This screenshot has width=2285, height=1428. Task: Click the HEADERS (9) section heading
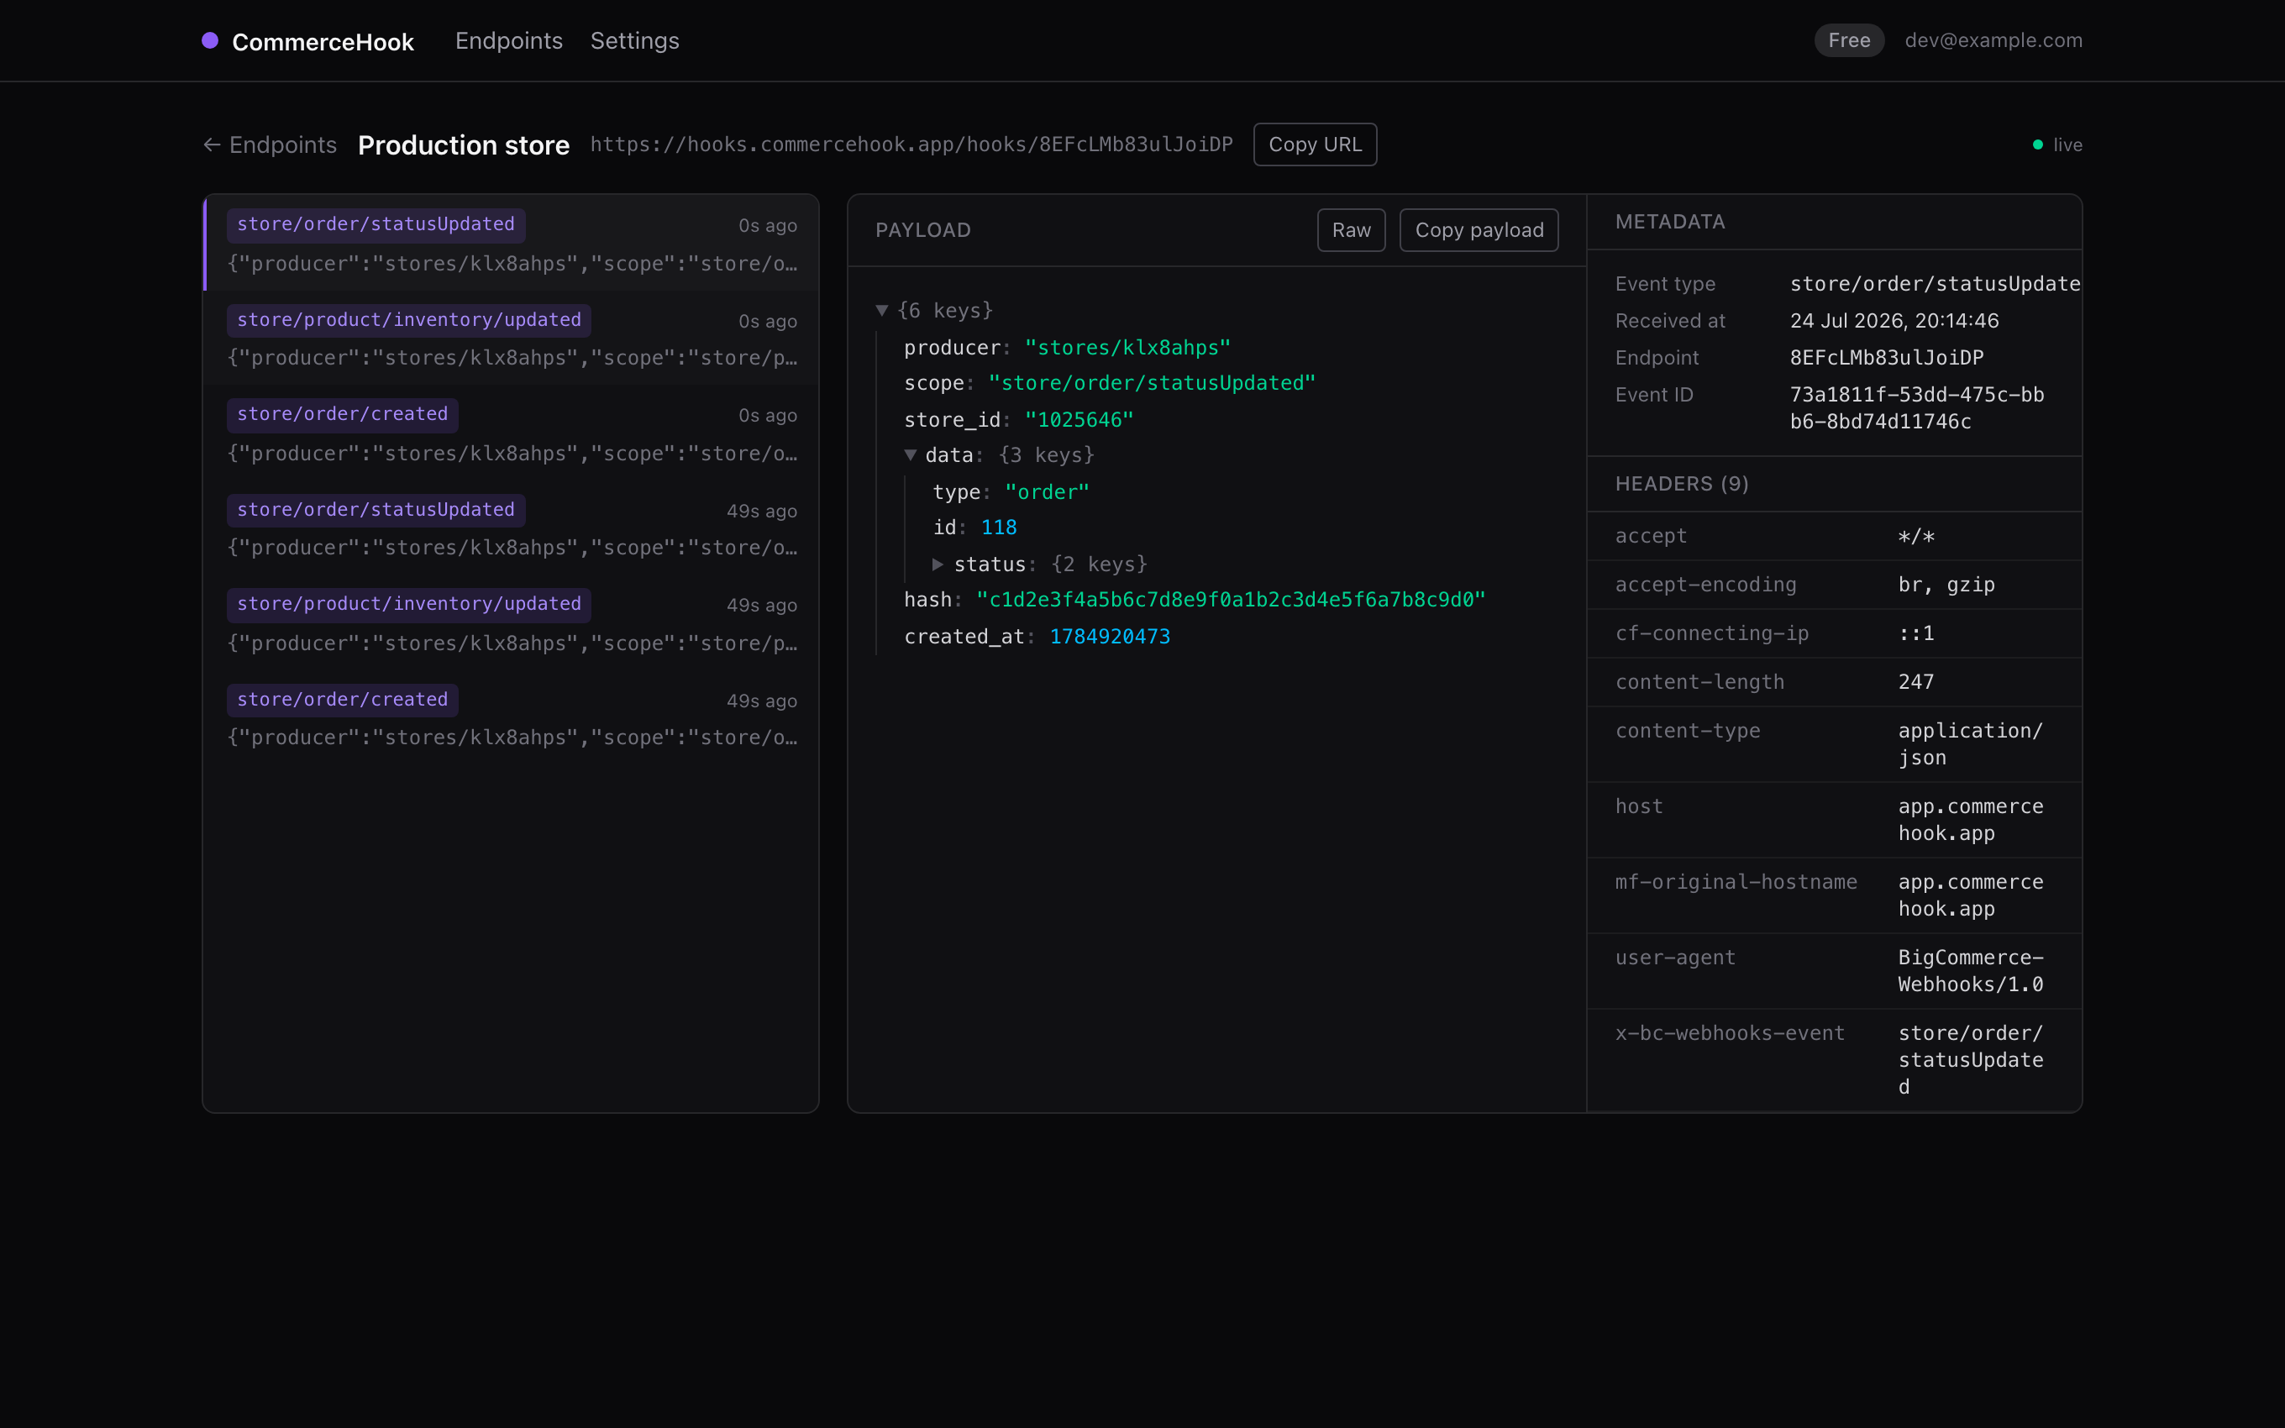(1682, 484)
